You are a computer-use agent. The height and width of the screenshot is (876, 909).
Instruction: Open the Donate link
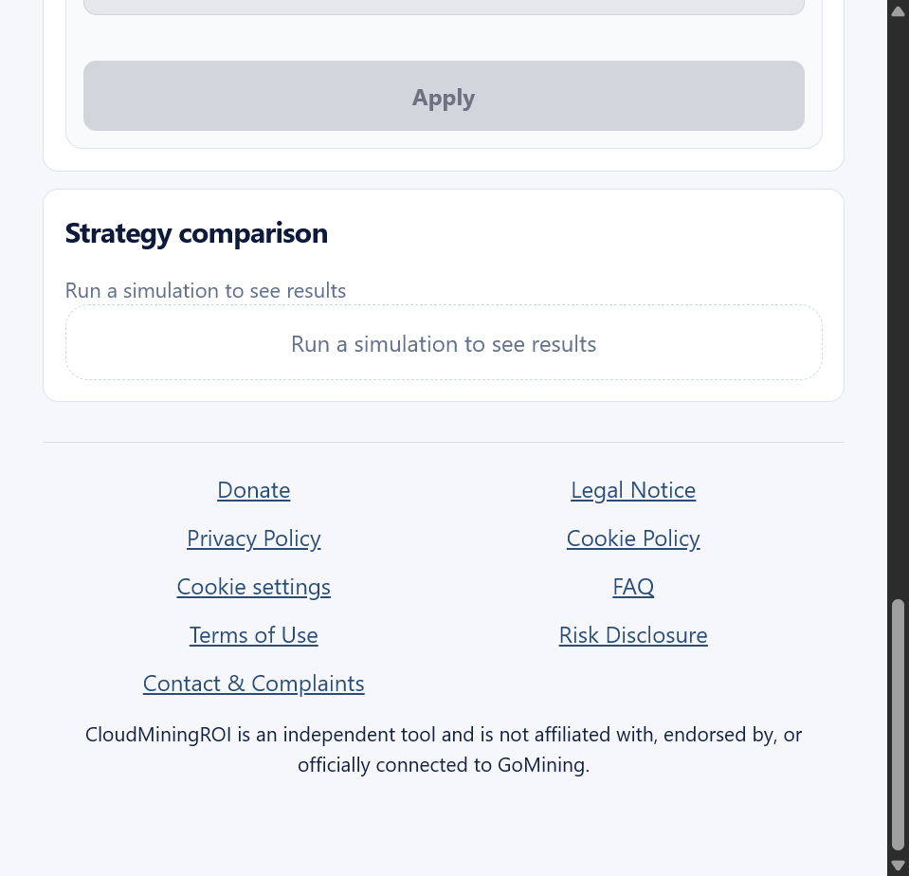tap(253, 490)
